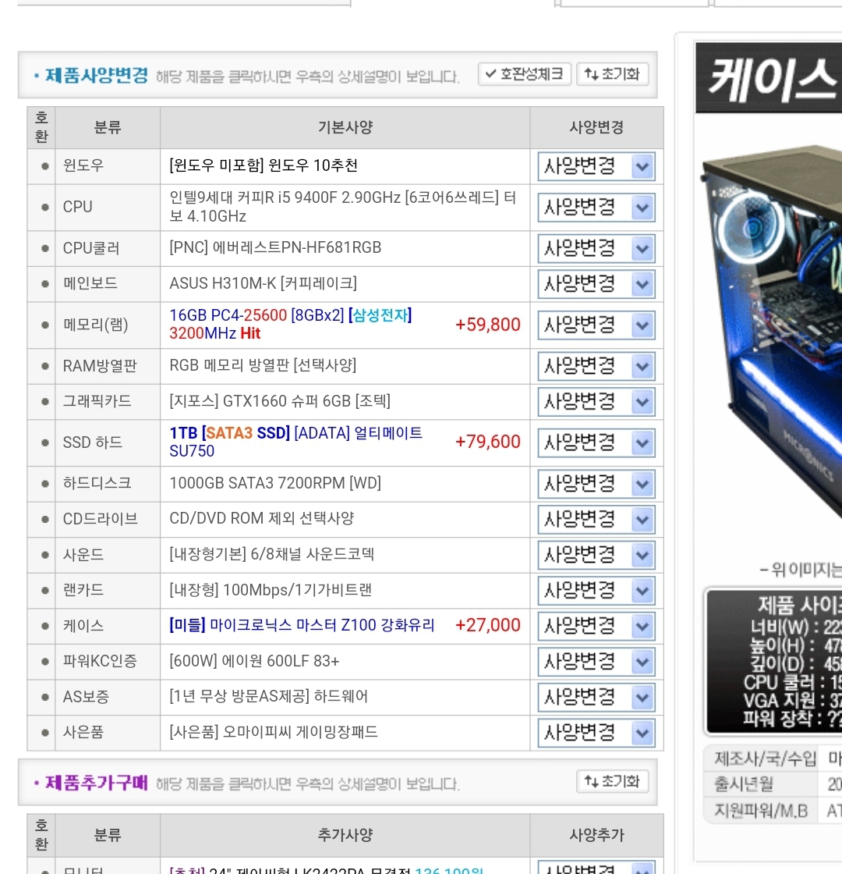The height and width of the screenshot is (874, 842).
Task: Open the 사양변경 dropdown for 하드디스크
Action: coord(596,484)
